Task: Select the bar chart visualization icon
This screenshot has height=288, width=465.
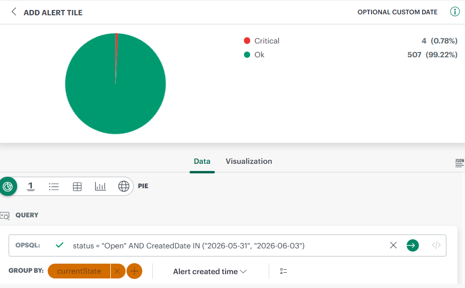Action: (x=100, y=186)
